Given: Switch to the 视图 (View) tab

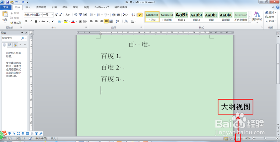Looking at the screenshot, I should point(86,7).
